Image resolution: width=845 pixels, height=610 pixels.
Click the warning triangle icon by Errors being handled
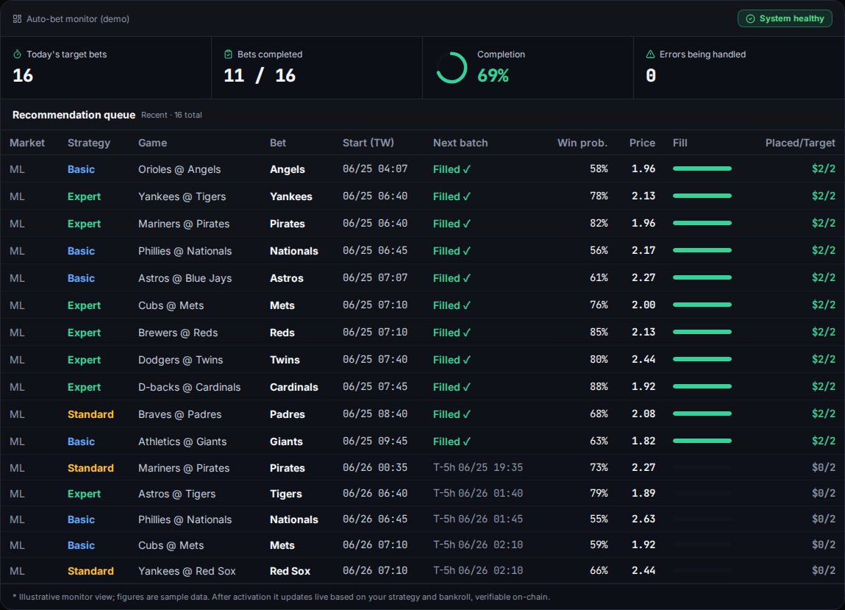(x=650, y=54)
